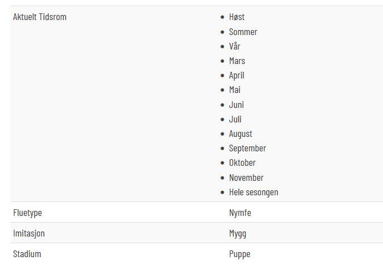
Task: Click the Vår entry
Action: 235,46
